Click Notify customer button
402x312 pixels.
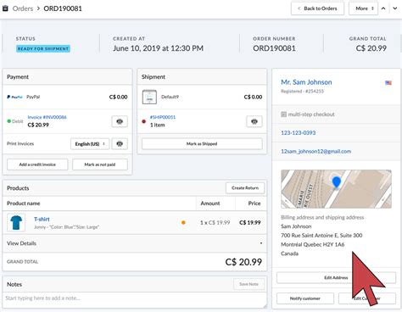[x=305, y=298]
